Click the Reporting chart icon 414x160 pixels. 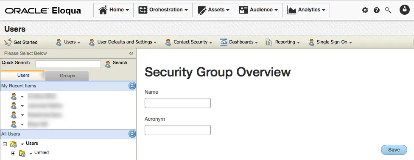point(269,42)
